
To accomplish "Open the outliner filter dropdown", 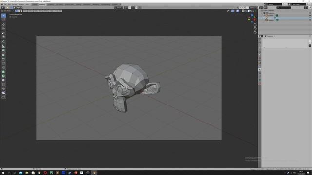I will [x=306, y=8].
